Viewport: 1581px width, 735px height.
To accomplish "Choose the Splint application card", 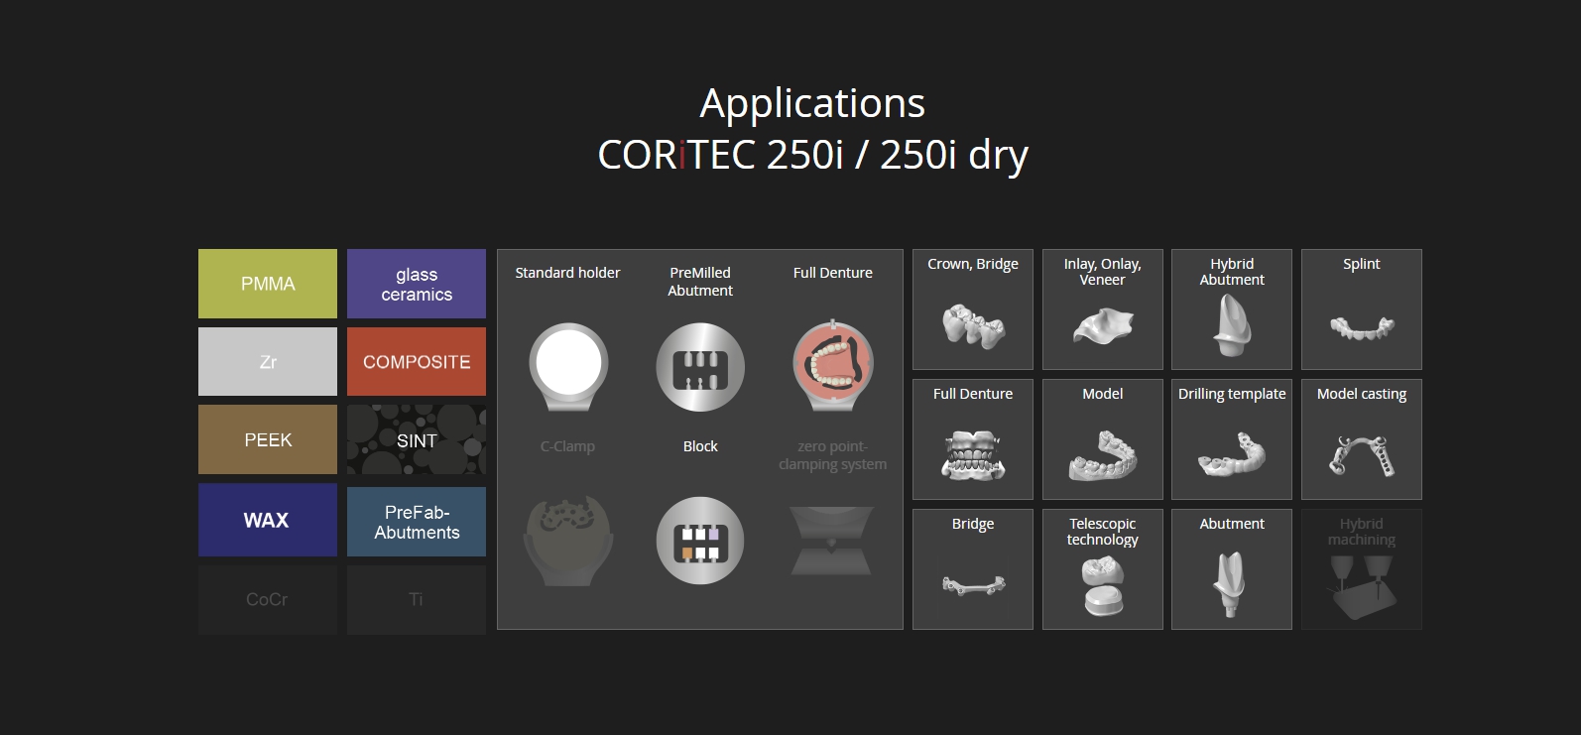I will tap(1362, 309).
